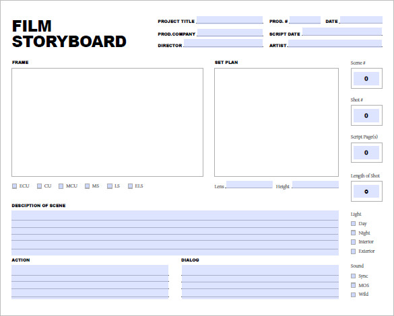Viewport: 394px width, 316px height.
Task: Click the empty Set Plan drawing box
Action: click(276, 122)
